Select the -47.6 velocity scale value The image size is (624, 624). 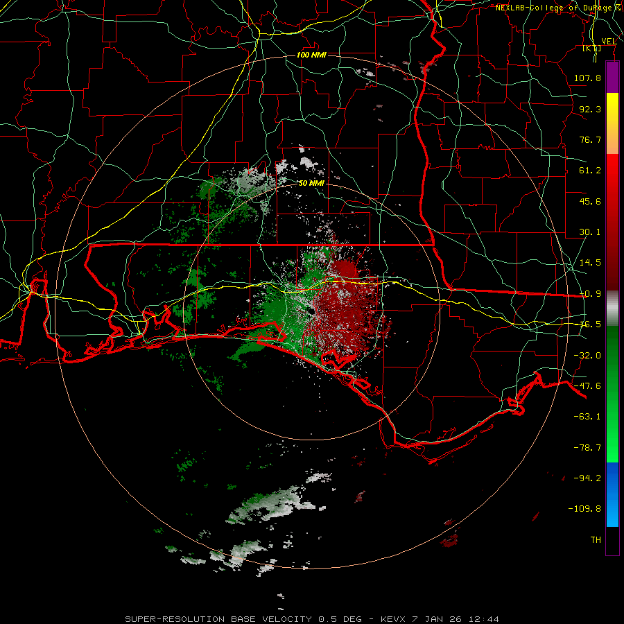point(587,386)
